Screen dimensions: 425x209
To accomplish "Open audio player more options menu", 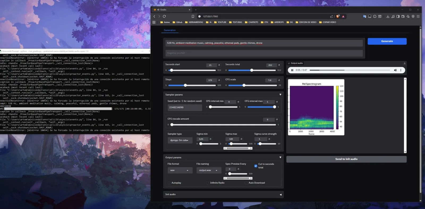I will tap(401, 70).
